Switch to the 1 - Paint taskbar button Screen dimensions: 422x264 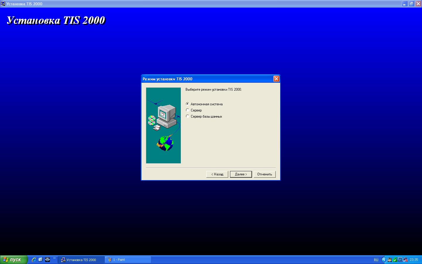tap(128, 260)
